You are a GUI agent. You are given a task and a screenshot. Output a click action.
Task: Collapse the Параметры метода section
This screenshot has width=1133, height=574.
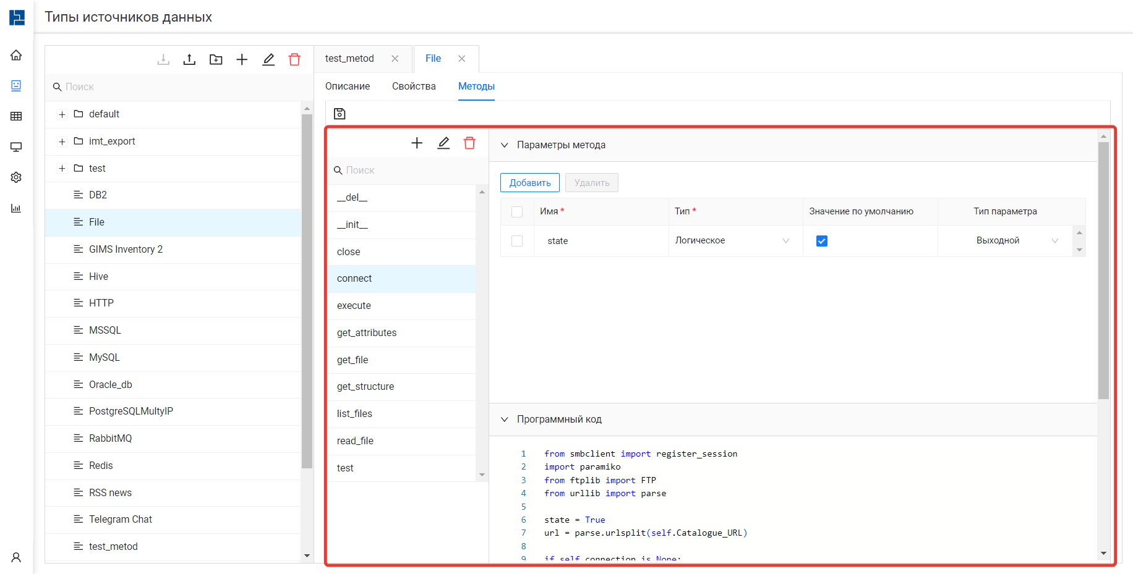(x=505, y=145)
